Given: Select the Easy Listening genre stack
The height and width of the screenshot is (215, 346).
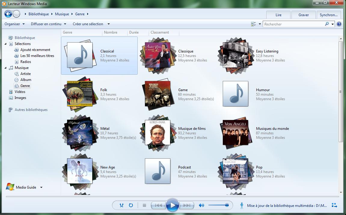Looking at the screenshot, I should click(x=235, y=55).
